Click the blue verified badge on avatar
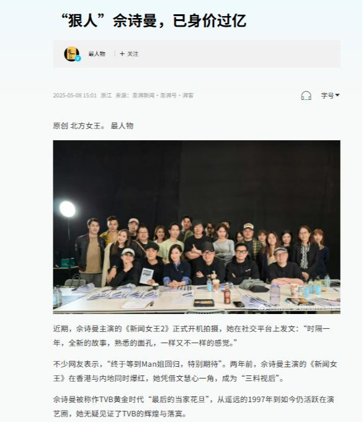363x422 pixels. tap(78, 58)
